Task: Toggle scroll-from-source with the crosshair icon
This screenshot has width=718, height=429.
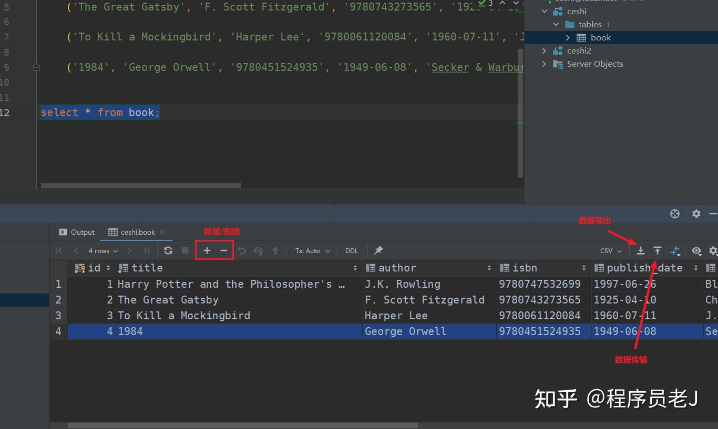Action: pos(675,214)
